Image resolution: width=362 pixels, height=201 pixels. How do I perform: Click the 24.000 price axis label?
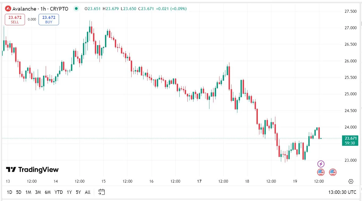pos(350,127)
